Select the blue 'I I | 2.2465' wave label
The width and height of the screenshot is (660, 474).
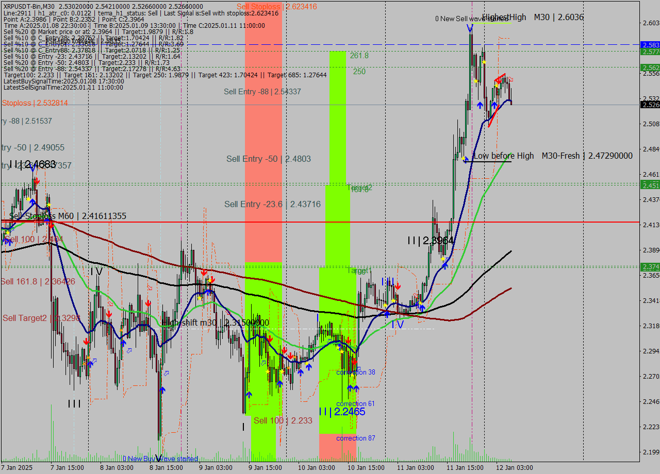(342, 412)
